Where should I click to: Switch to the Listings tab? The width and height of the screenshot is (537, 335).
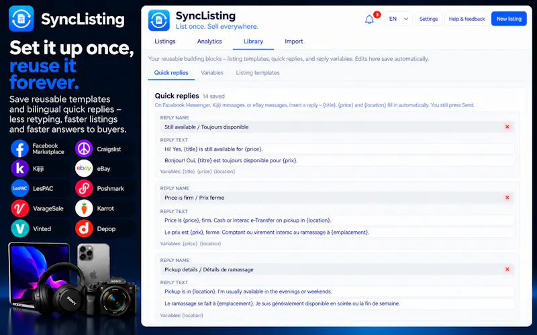coord(164,42)
